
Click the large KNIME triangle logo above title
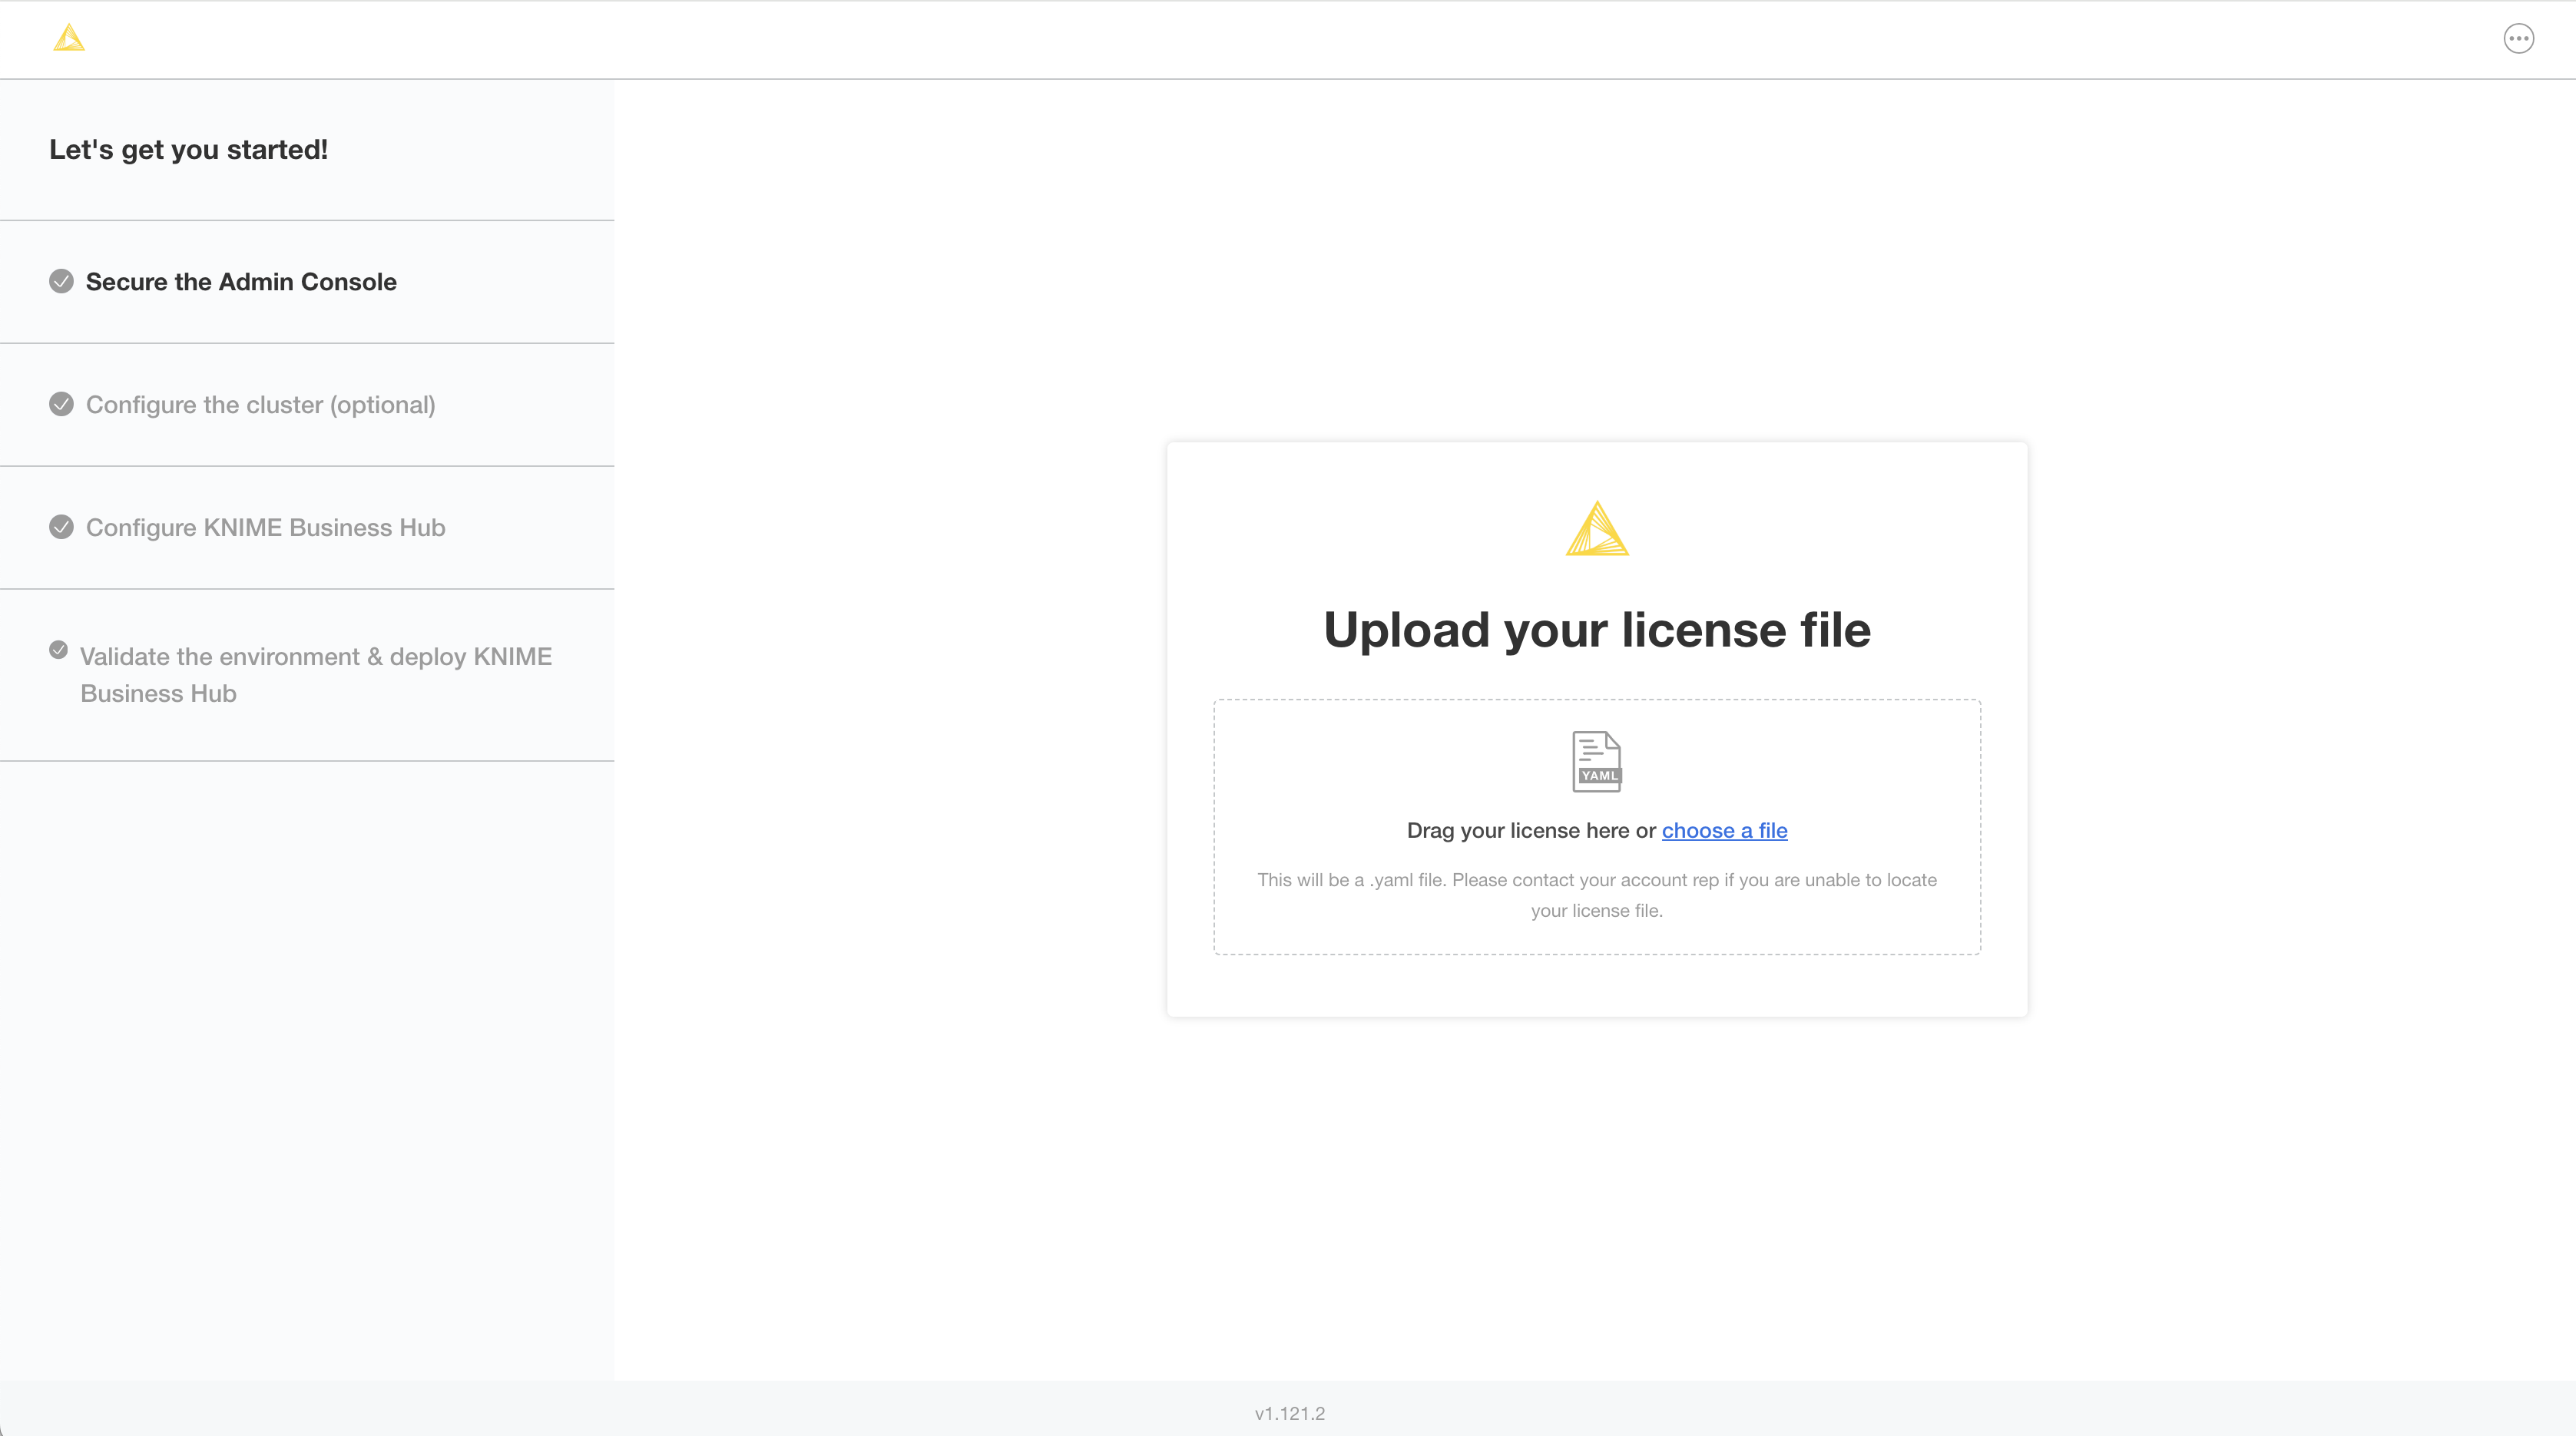click(1597, 528)
